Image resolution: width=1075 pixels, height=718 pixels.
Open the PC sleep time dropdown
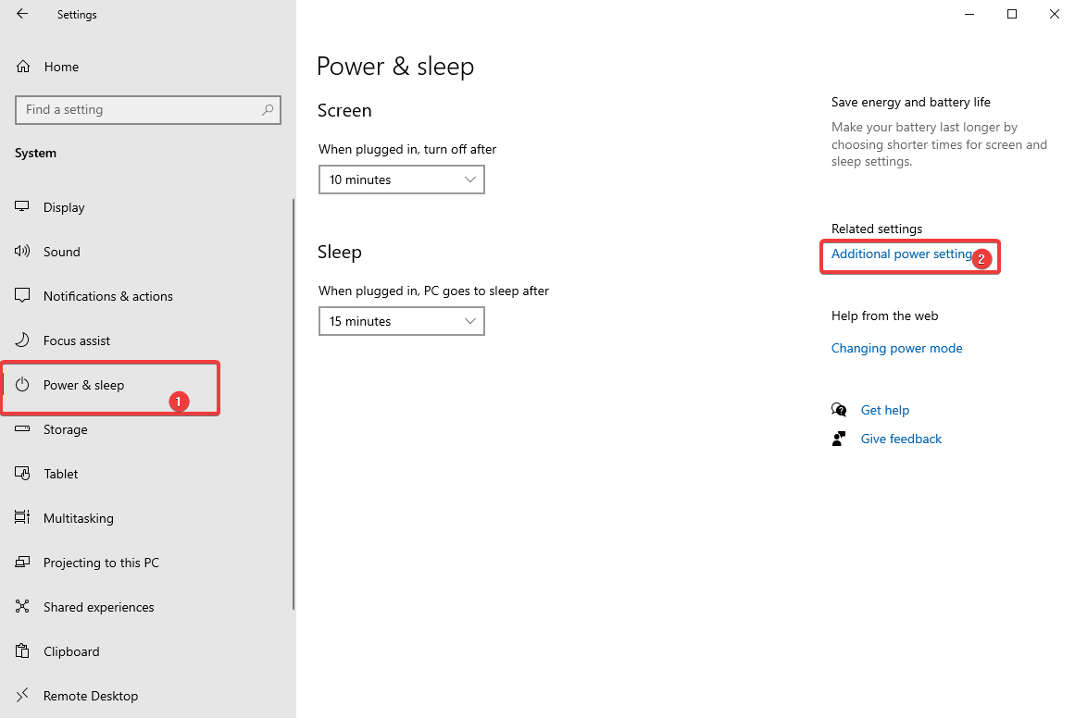click(x=401, y=320)
